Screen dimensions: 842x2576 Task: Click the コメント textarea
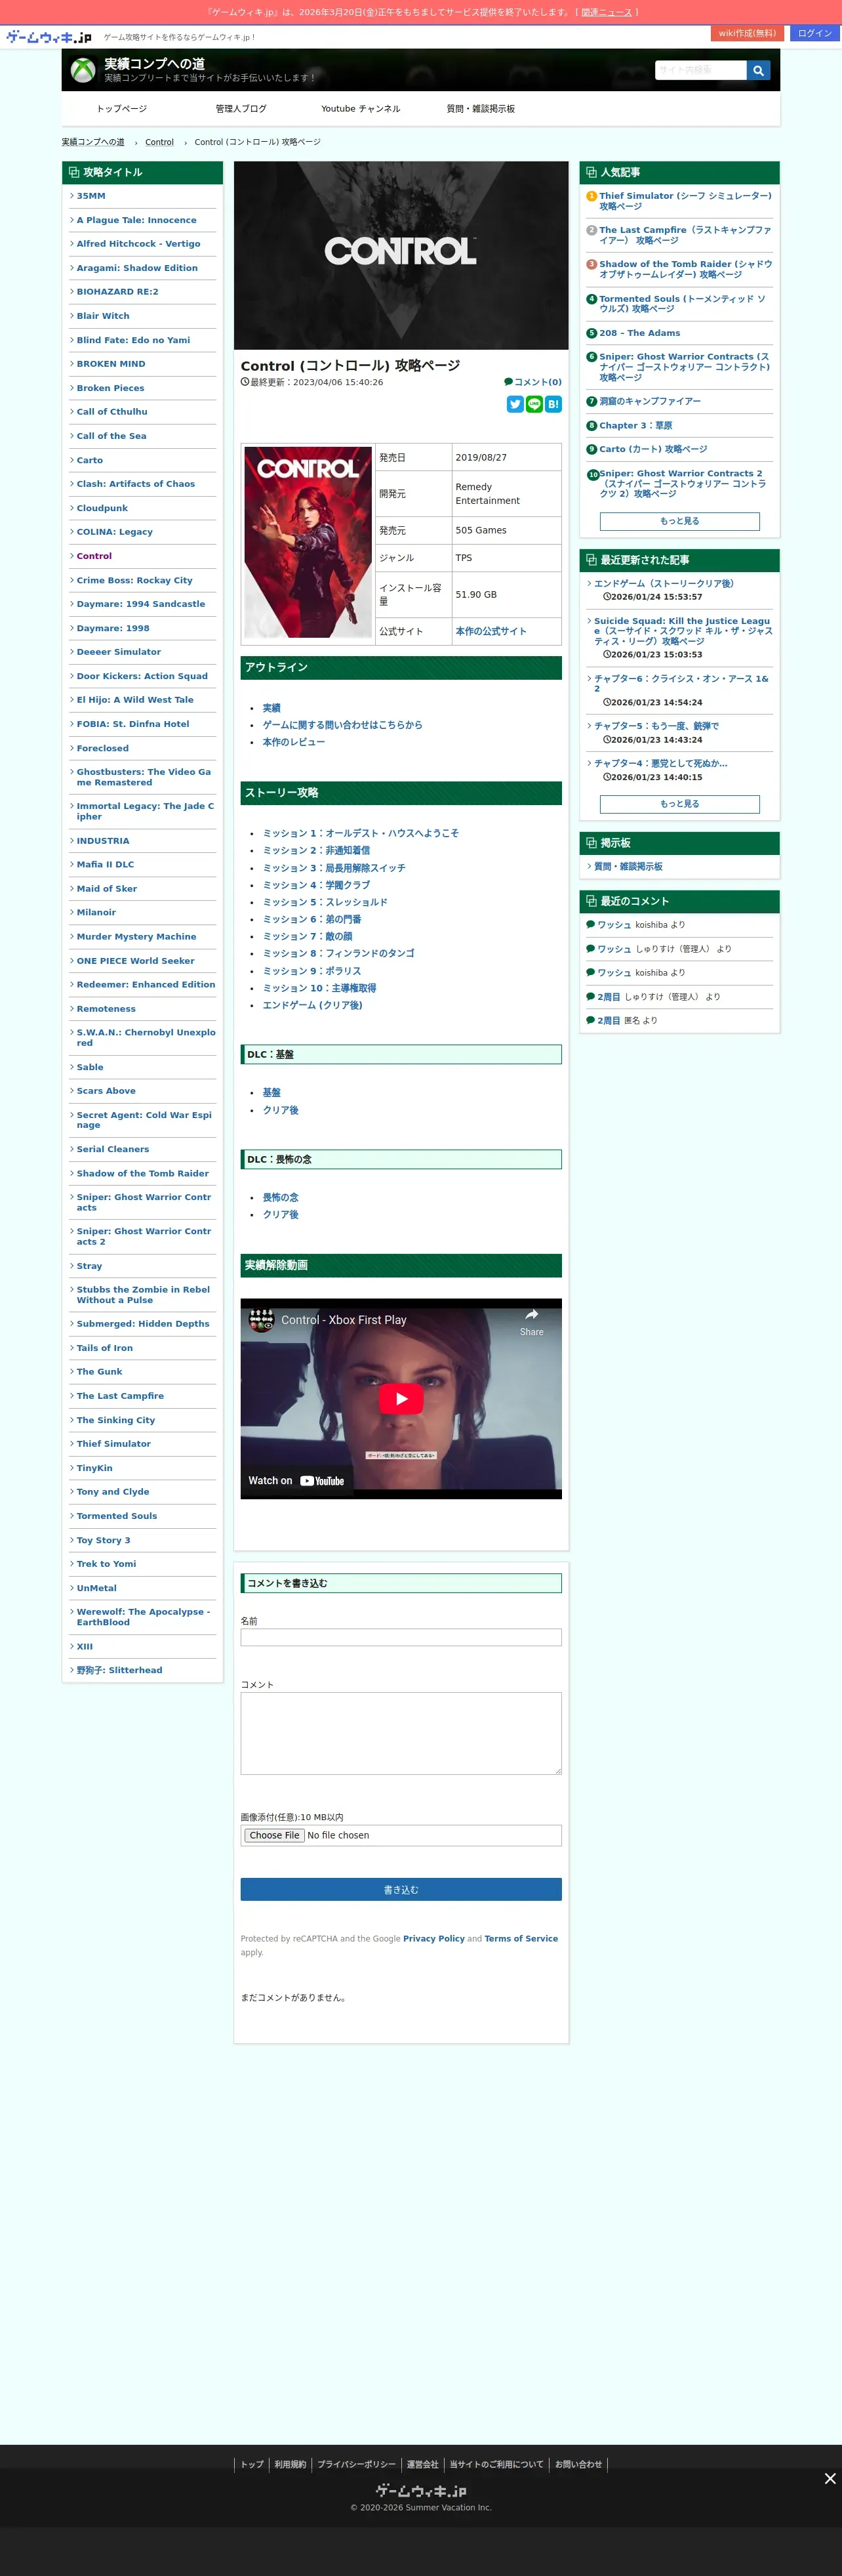401,1733
